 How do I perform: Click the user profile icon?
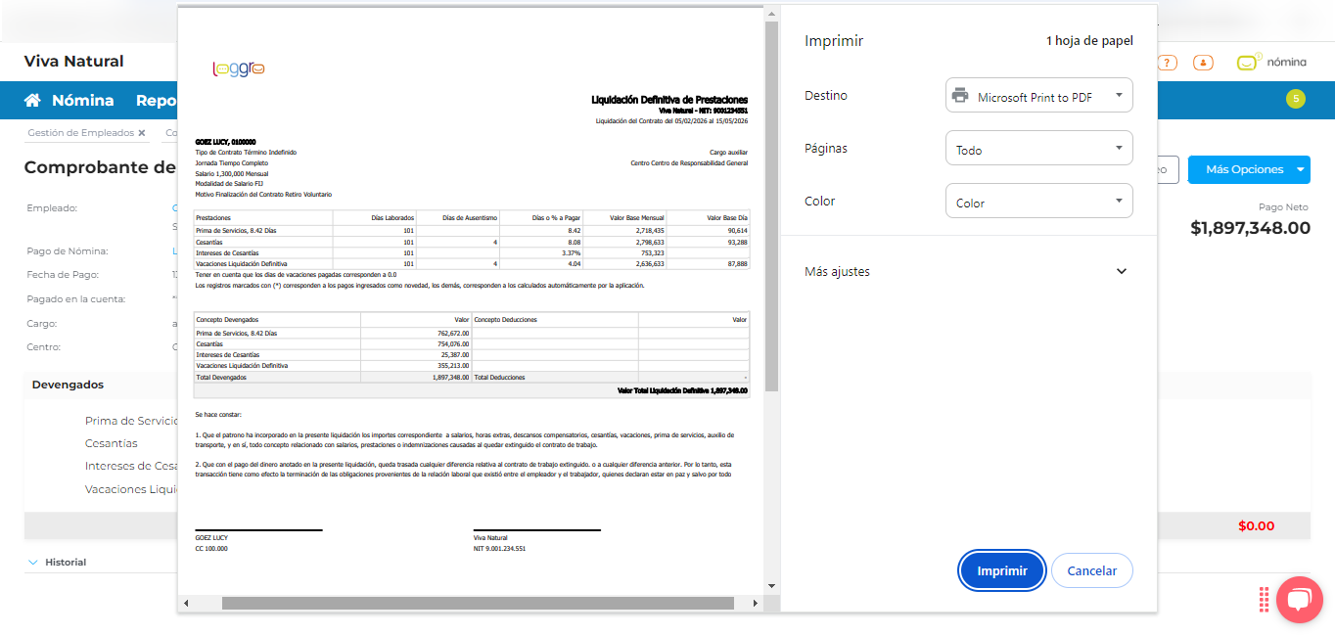(1204, 63)
